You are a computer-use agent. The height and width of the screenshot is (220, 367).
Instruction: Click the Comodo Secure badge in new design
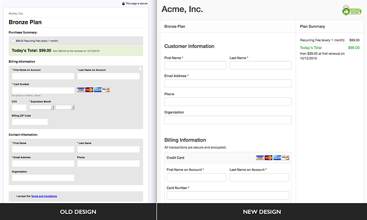(x=352, y=10)
